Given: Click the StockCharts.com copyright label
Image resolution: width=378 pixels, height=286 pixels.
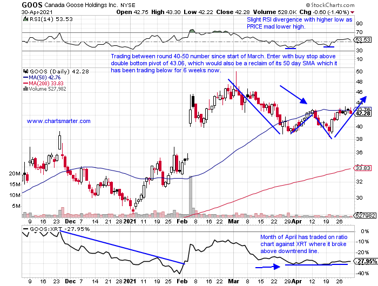Looking at the screenshot, I should point(330,5).
